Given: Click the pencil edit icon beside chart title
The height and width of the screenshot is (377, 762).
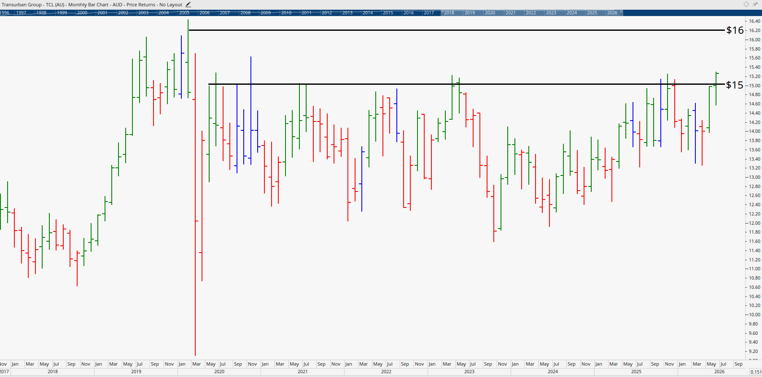Looking at the screenshot, I should coord(188,5).
